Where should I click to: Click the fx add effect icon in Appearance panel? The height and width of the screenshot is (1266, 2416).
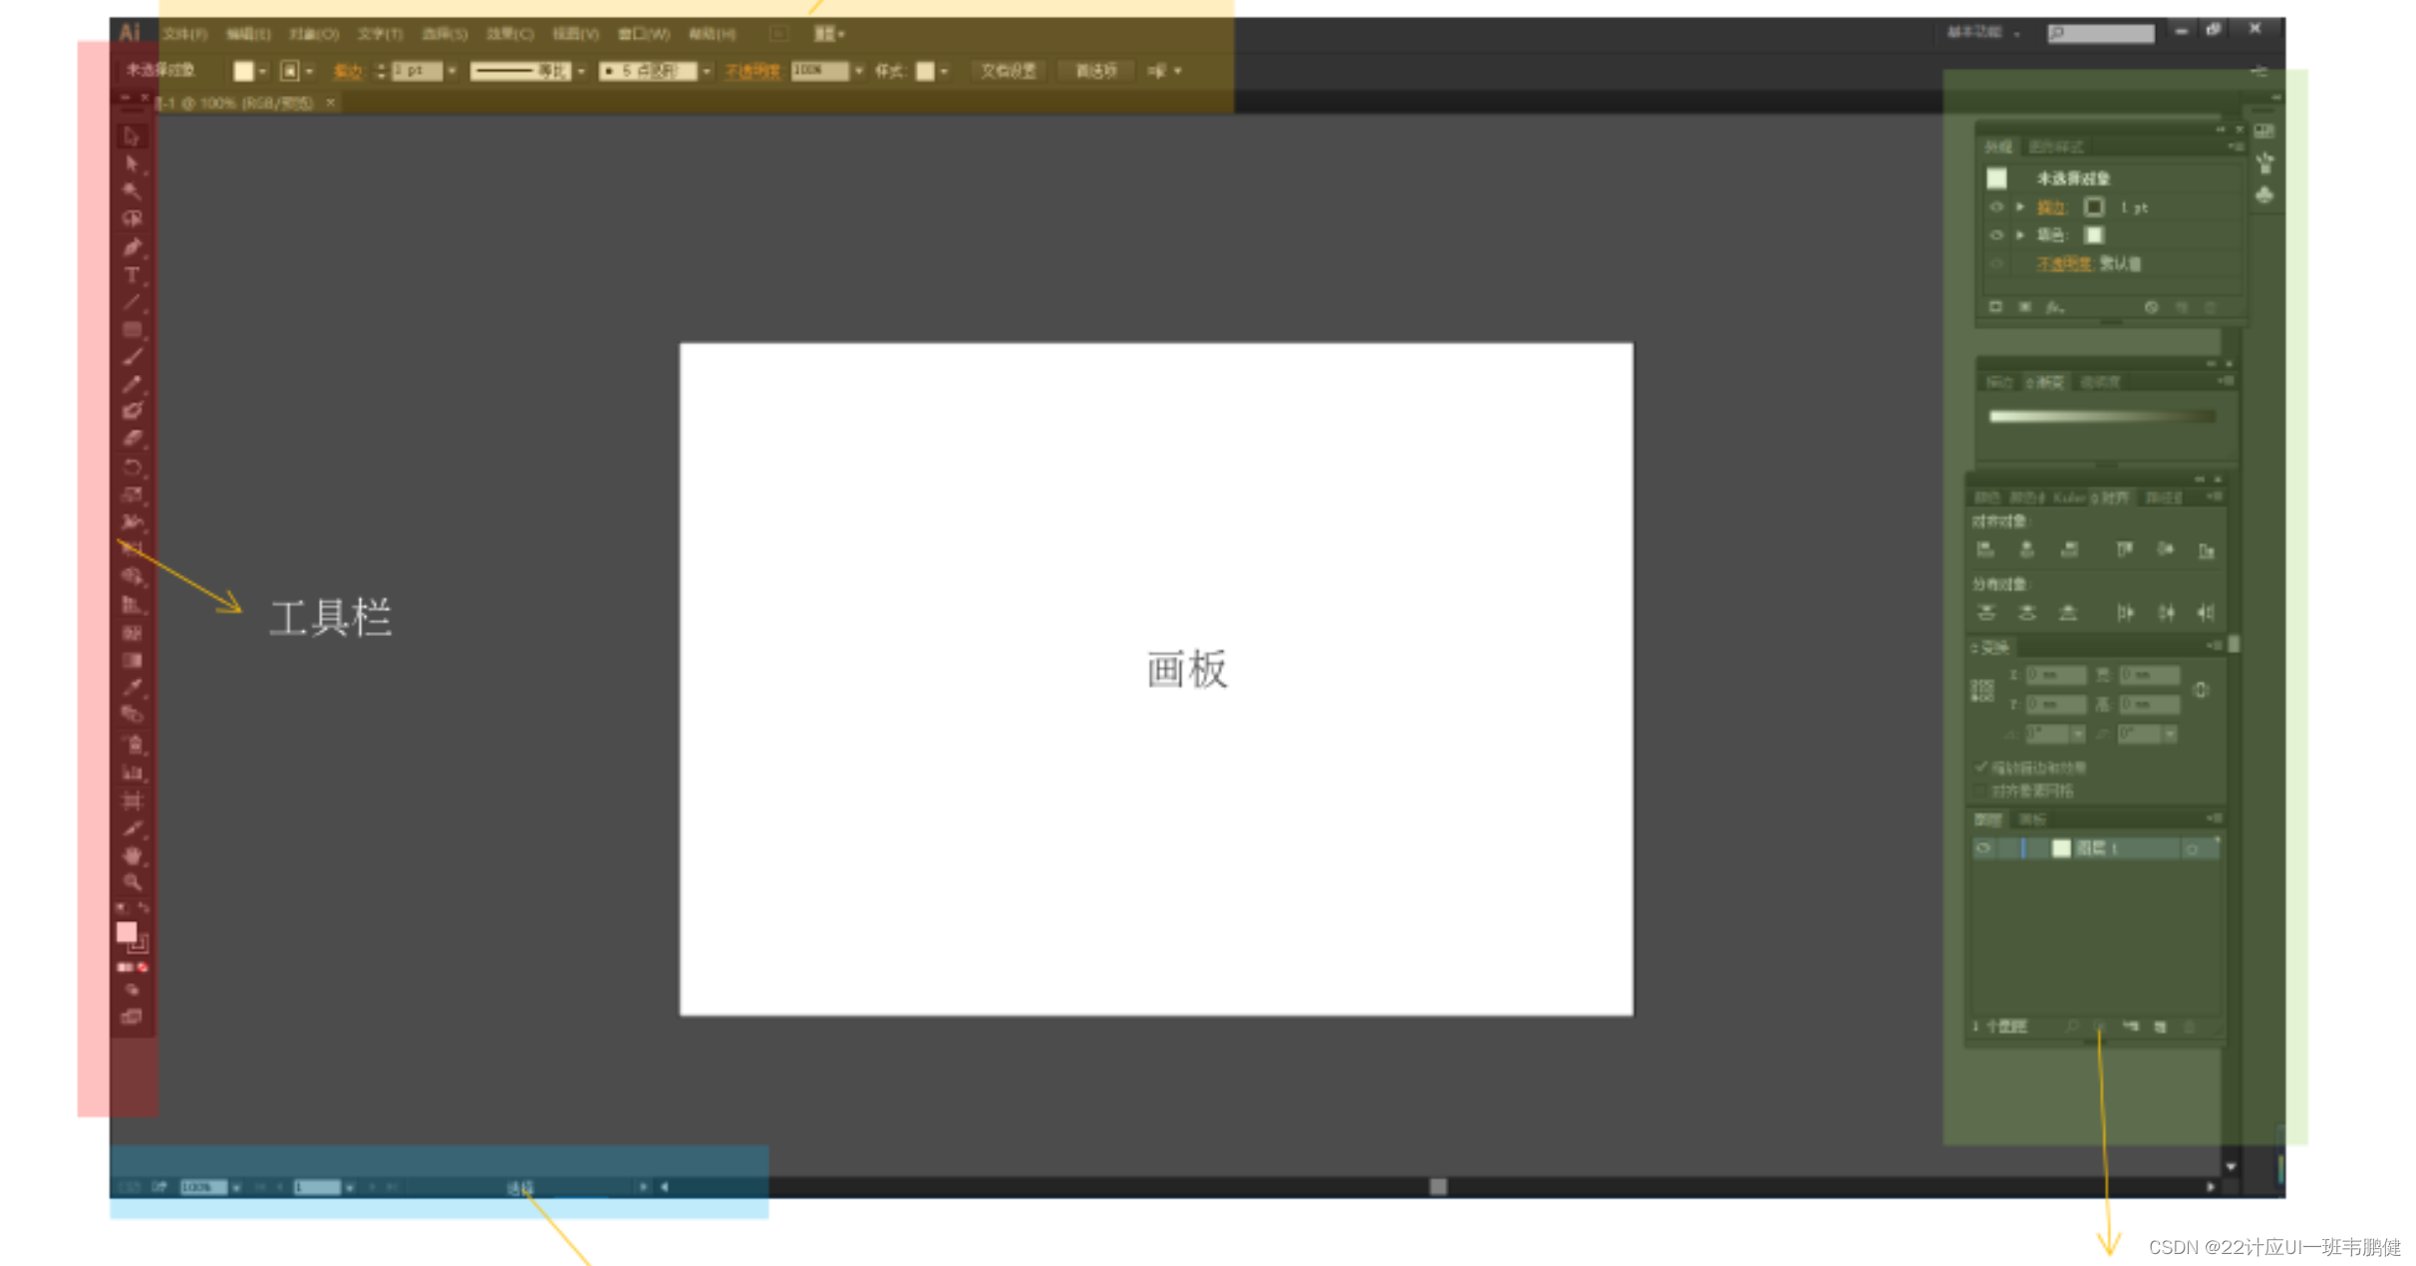pos(2054,307)
